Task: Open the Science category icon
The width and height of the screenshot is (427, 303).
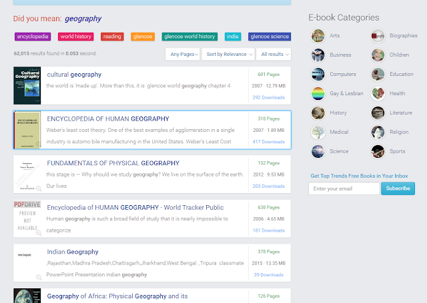Action: pos(318,152)
